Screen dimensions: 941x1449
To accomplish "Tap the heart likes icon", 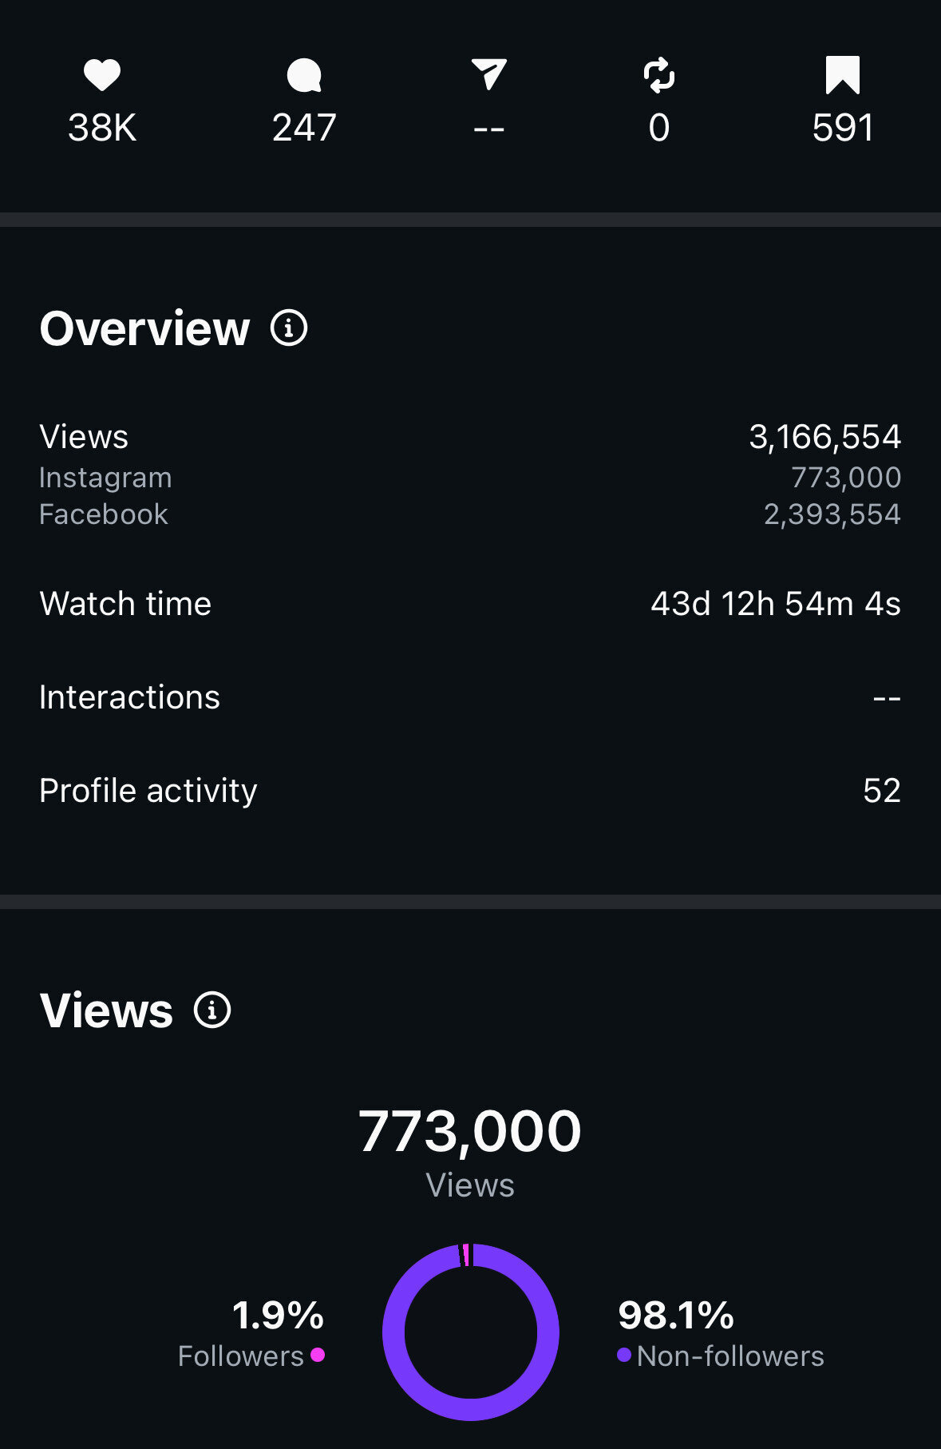I will tap(102, 76).
